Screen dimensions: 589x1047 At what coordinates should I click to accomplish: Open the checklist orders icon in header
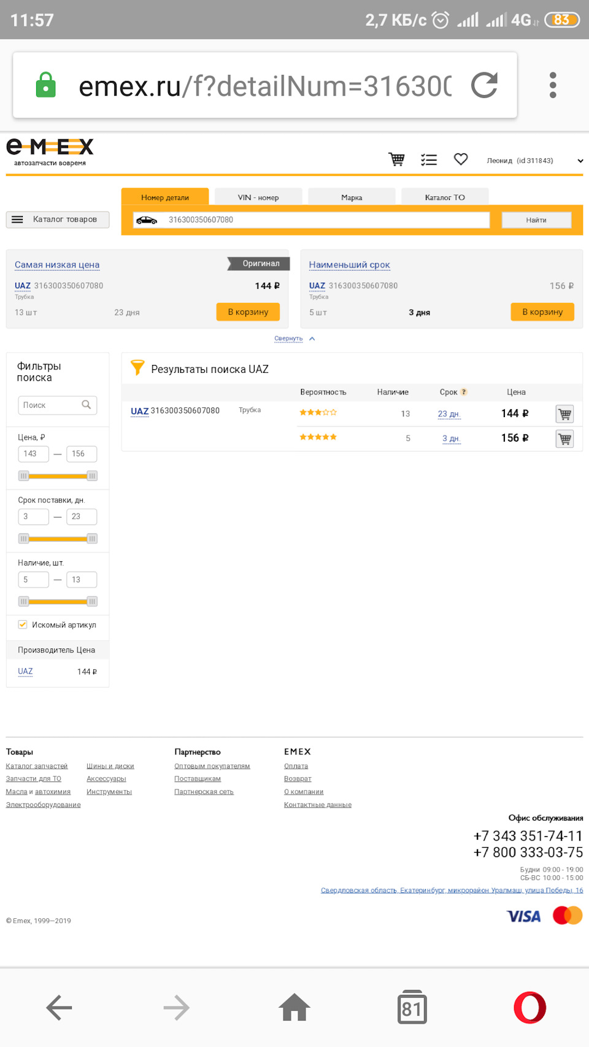pyautogui.click(x=429, y=160)
